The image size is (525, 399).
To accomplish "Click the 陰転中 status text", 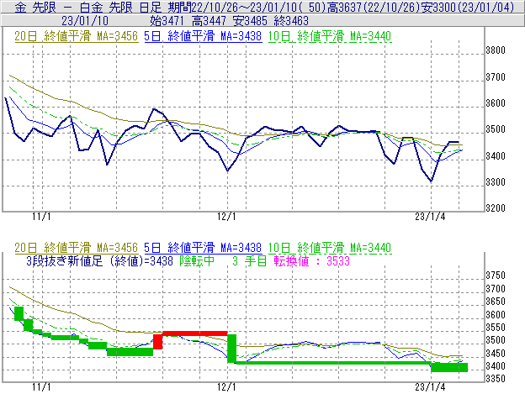I will coord(197,260).
